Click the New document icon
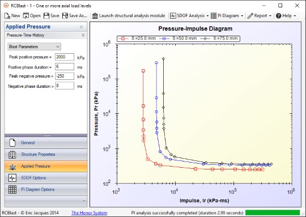This screenshot has height=217, width=306. tap(7, 16)
